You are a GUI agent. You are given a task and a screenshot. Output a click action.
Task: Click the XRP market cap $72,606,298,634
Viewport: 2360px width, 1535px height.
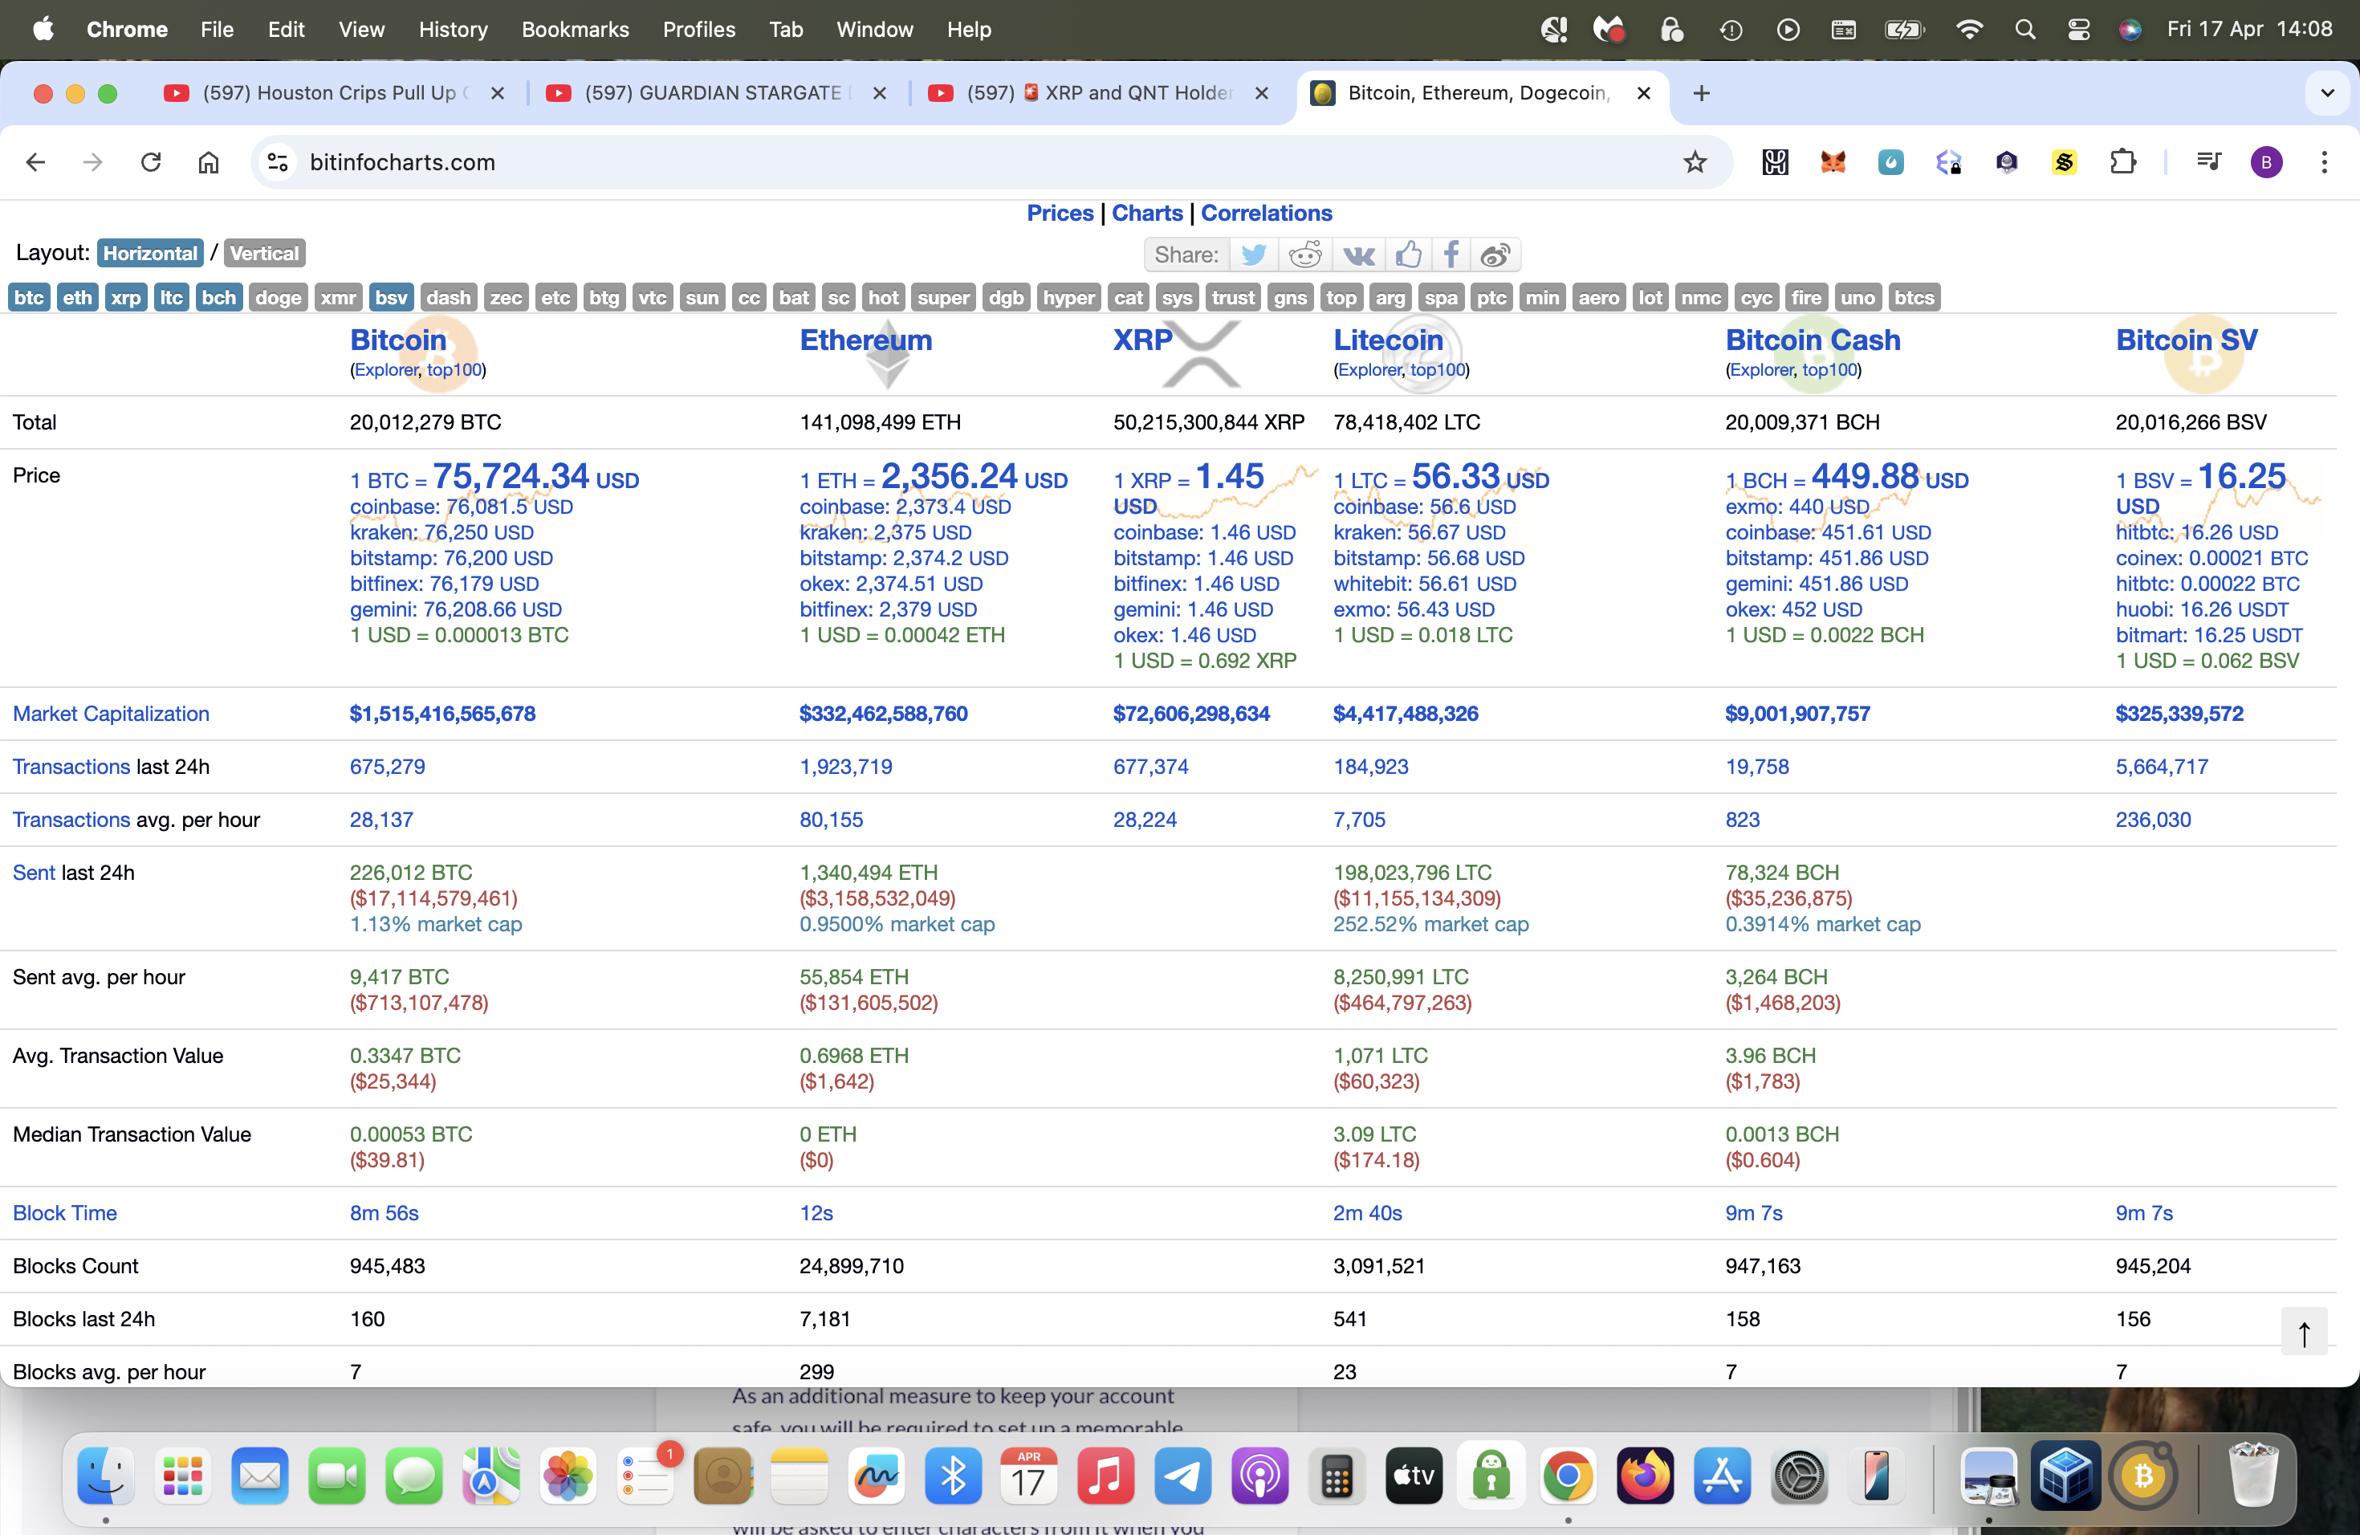click(x=1191, y=714)
